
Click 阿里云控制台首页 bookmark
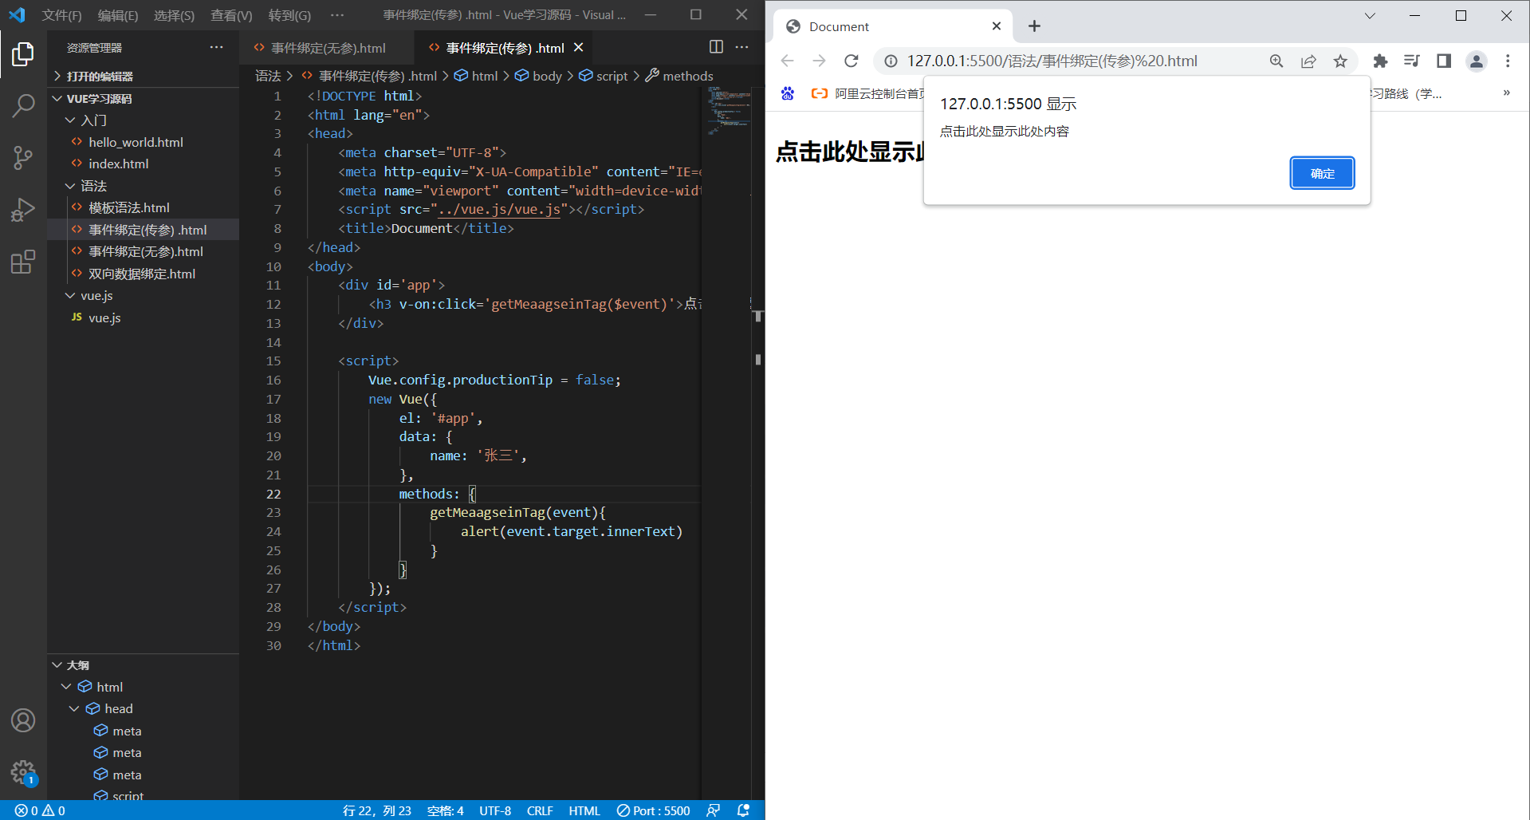click(867, 93)
